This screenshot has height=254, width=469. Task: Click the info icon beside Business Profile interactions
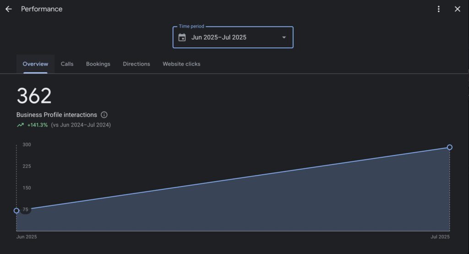coord(104,115)
